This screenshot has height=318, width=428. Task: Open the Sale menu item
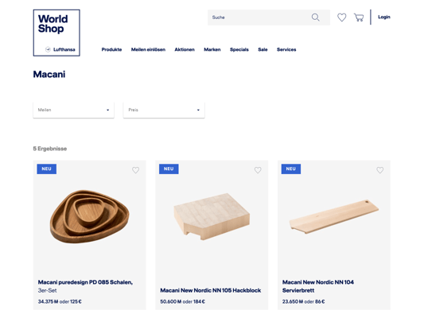tap(263, 49)
